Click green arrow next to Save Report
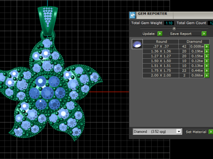This screenshot has width=213, height=159. click(204, 34)
